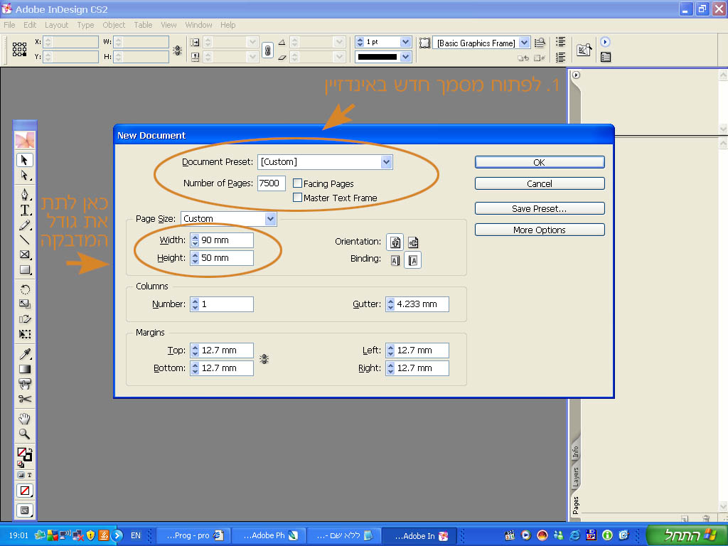Select the Line tool
This screenshot has width=728, height=546.
pos(25,240)
